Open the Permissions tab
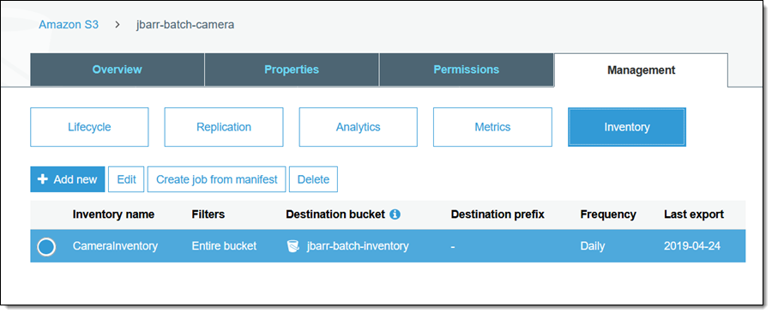 [467, 69]
